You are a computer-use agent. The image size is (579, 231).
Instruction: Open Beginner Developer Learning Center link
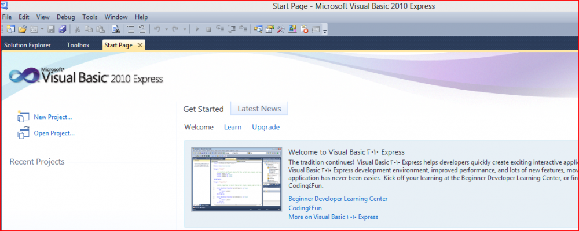338,199
